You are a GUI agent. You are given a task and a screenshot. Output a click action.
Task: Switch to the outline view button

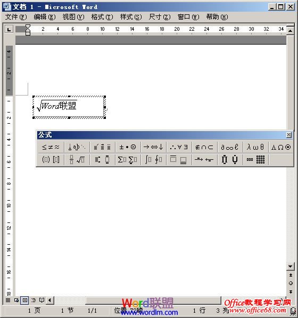[x=34, y=300]
